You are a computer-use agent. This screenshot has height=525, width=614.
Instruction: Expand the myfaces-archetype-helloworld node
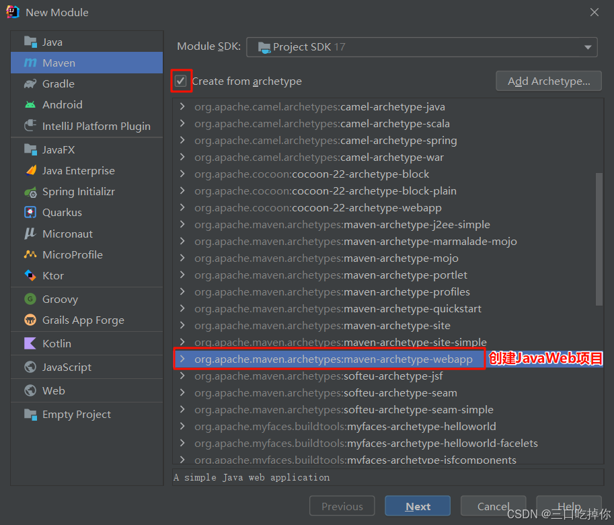coord(182,426)
